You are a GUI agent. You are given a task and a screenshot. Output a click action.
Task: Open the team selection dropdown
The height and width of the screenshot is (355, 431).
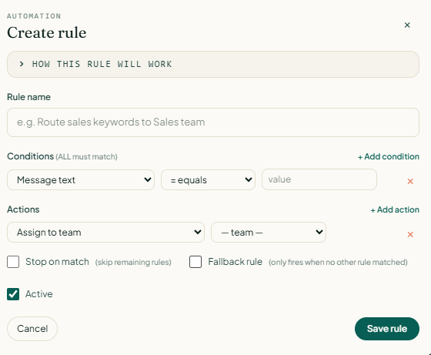point(269,233)
